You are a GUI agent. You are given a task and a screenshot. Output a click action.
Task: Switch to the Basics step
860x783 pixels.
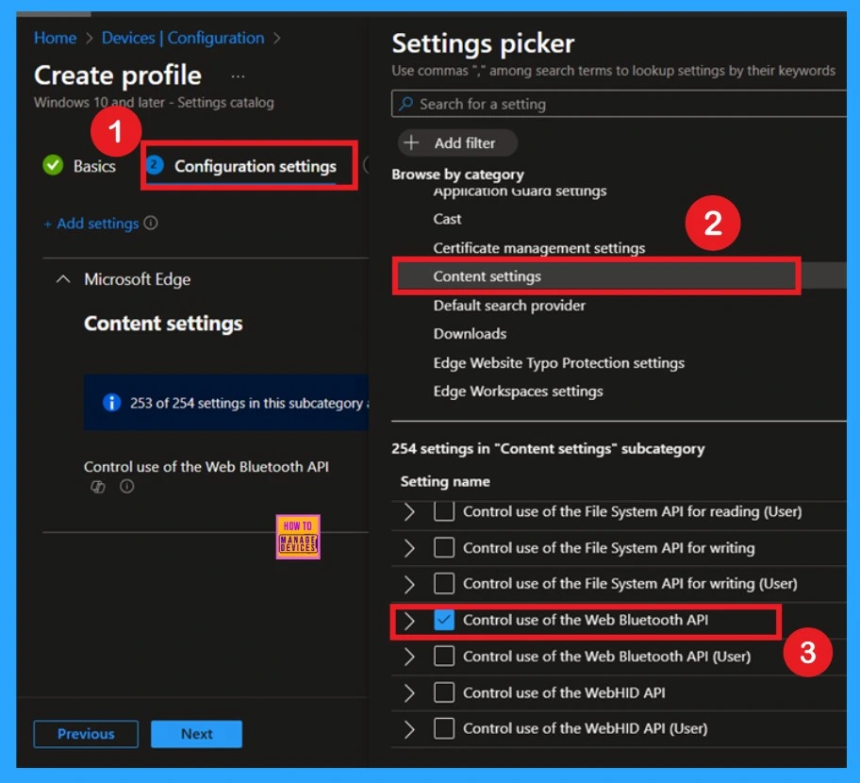pos(79,166)
